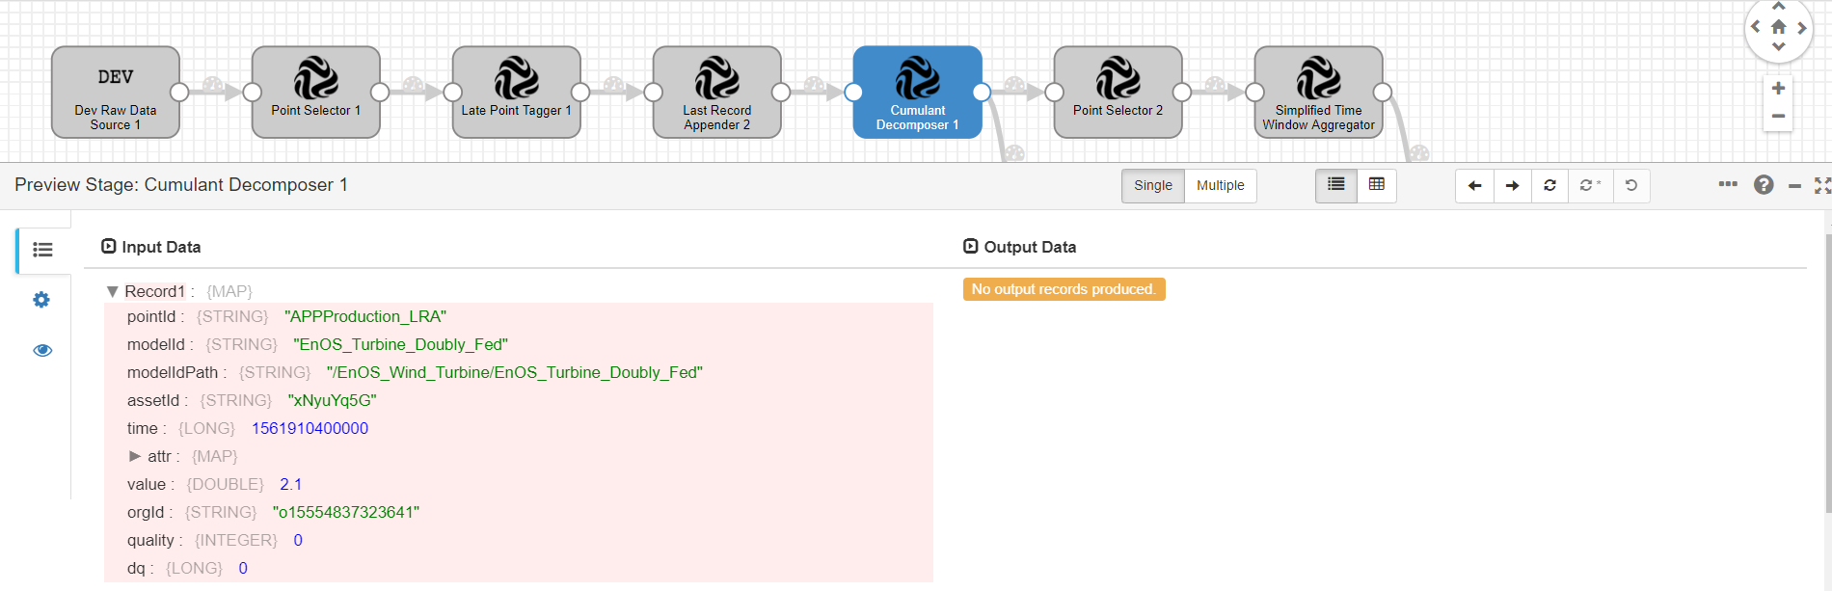
Task: Zoom out of the pipeline canvas
Action: pos(1778,117)
